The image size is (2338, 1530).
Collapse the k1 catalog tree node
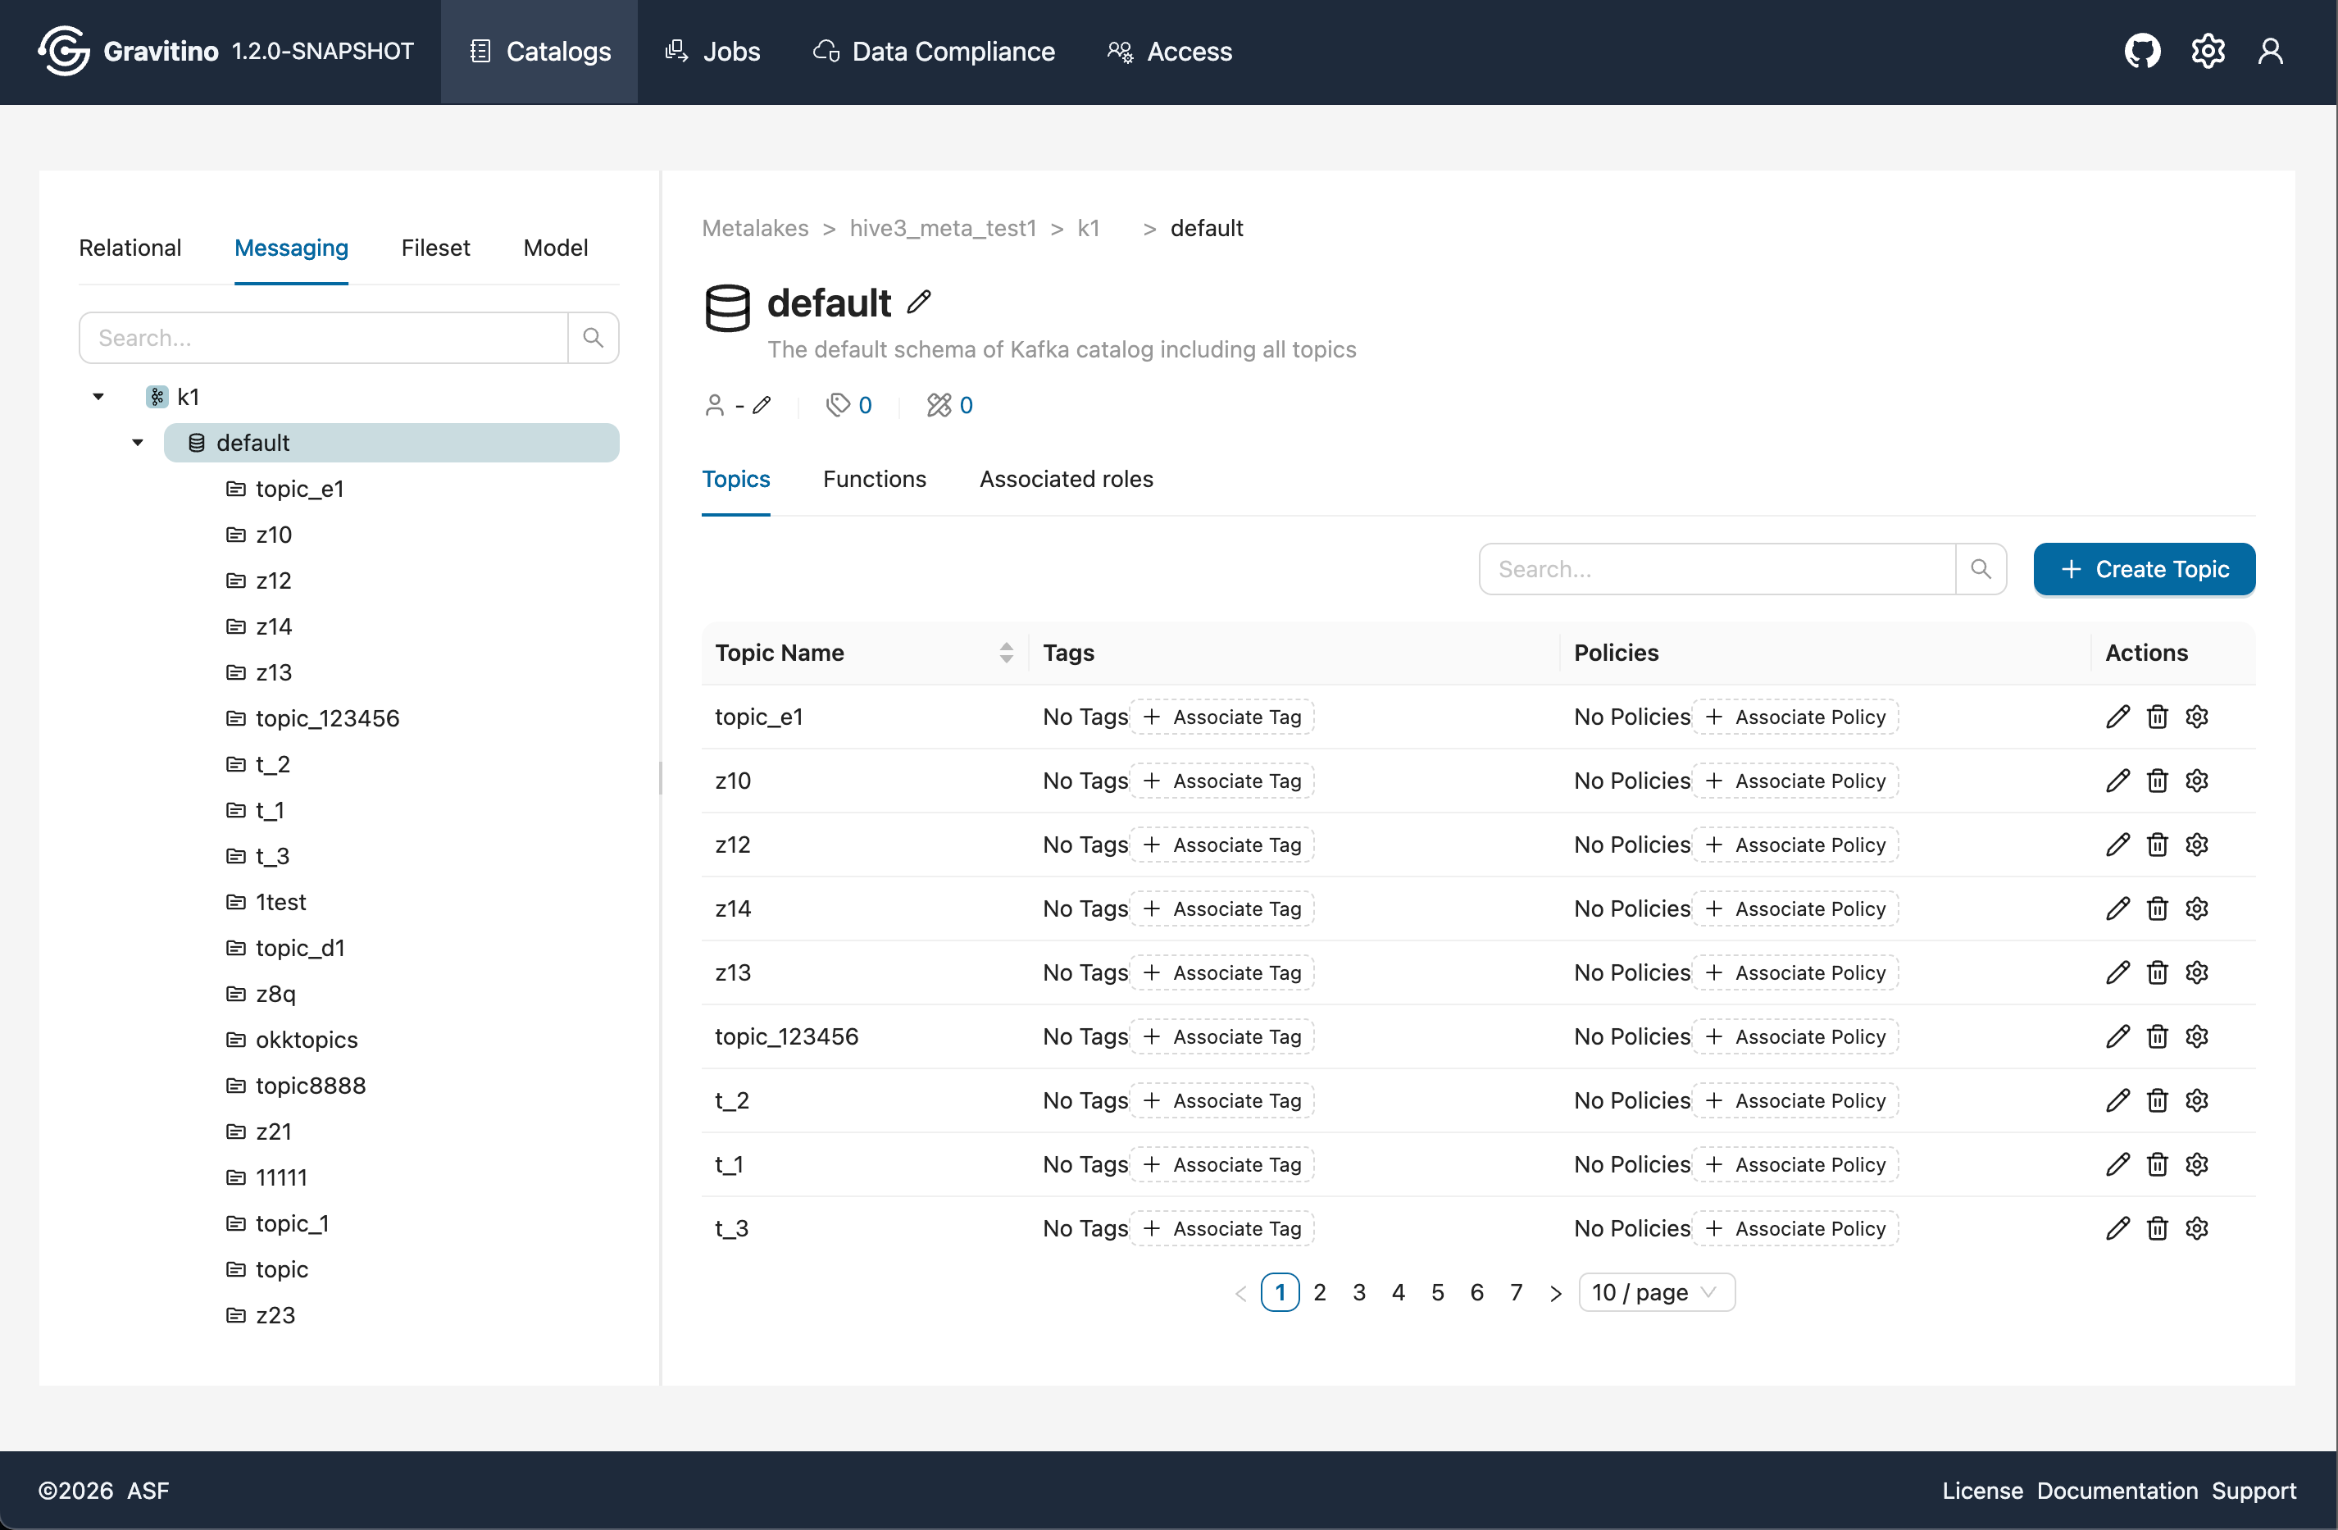coord(98,397)
